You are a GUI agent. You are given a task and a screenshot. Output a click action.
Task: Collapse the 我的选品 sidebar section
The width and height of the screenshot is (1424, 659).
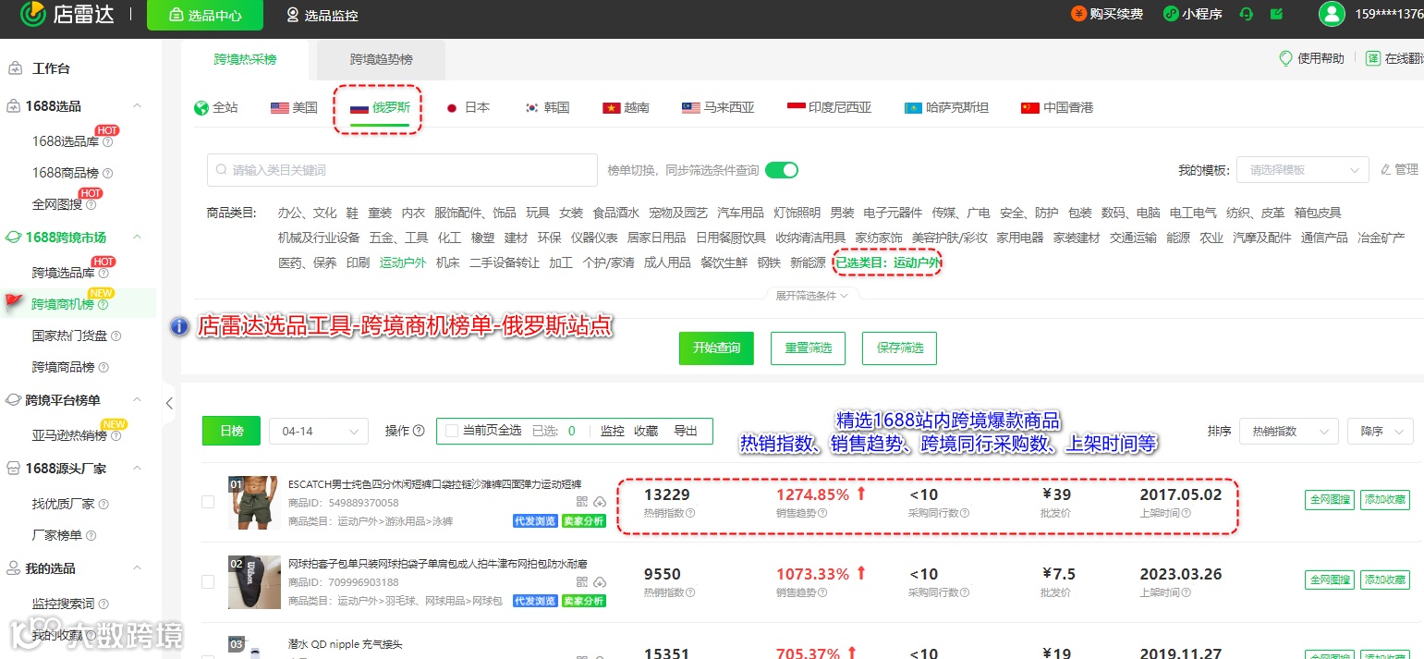(138, 568)
